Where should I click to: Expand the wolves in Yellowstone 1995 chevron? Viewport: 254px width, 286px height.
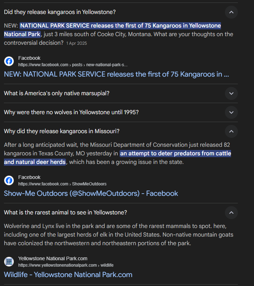pyautogui.click(x=231, y=112)
